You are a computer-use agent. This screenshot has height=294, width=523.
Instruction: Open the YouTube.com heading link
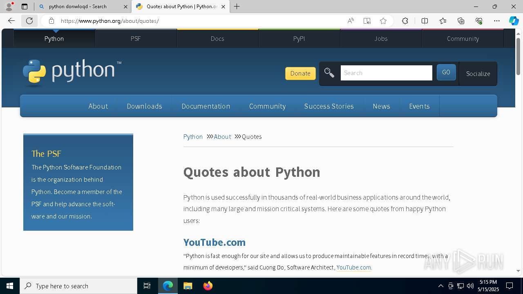tap(215, 242)
